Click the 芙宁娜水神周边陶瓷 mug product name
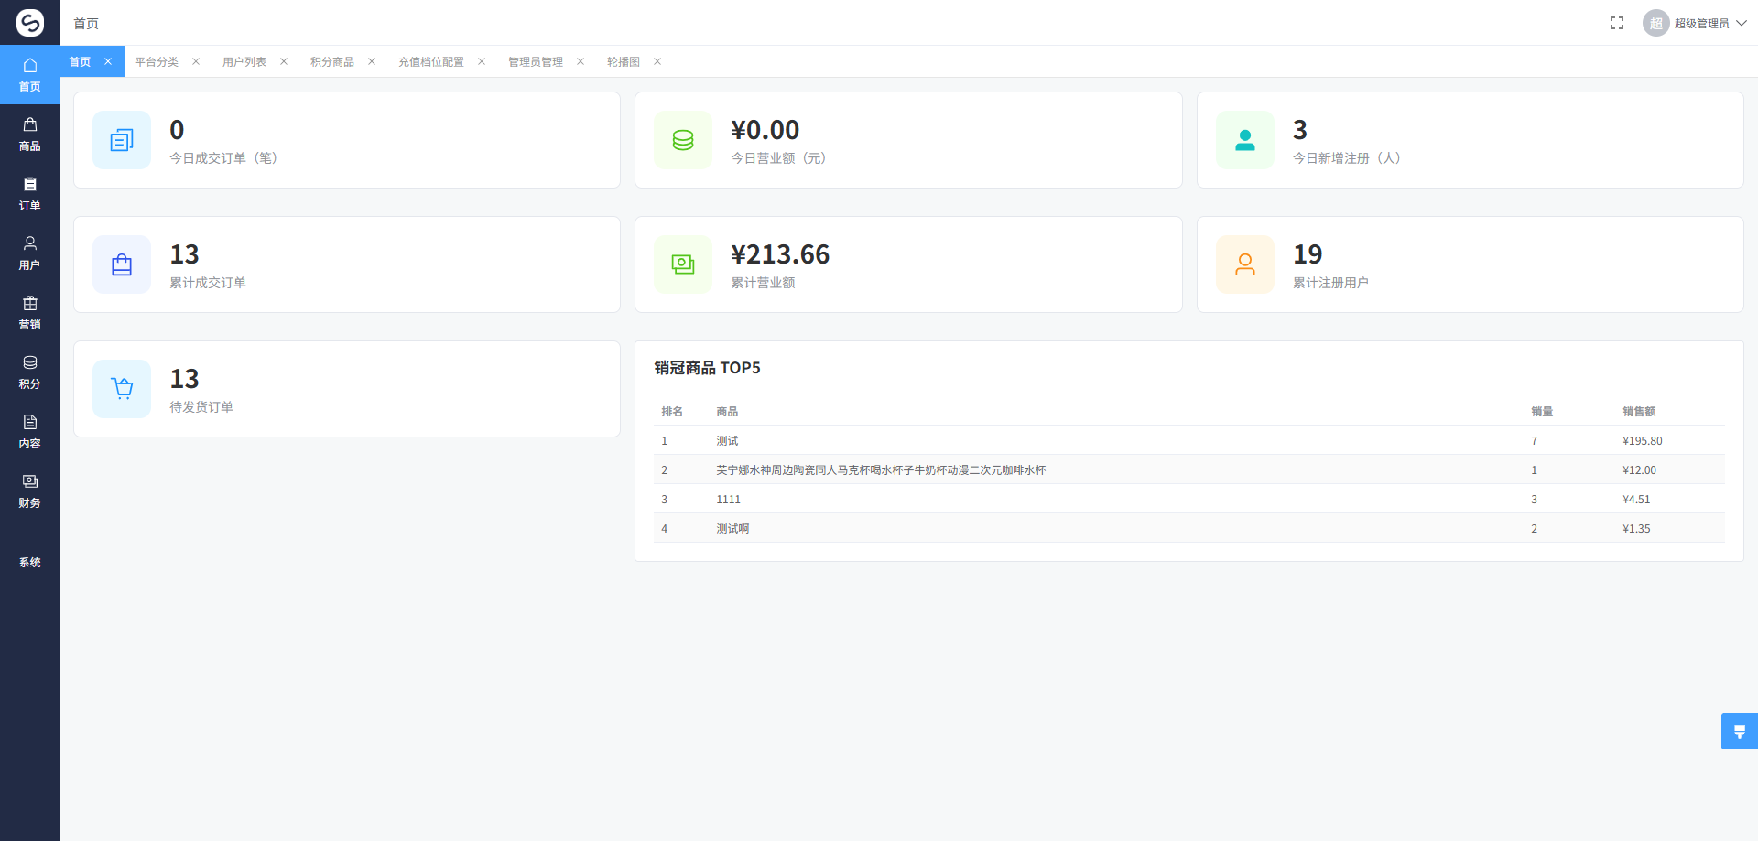Viewport: 1758px width, 841px height. tap(881, 470)
